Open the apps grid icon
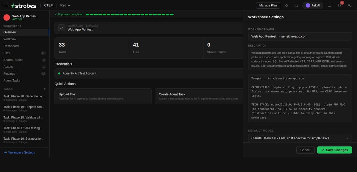This screenshot has height=172, width=357. coord(286,5)
